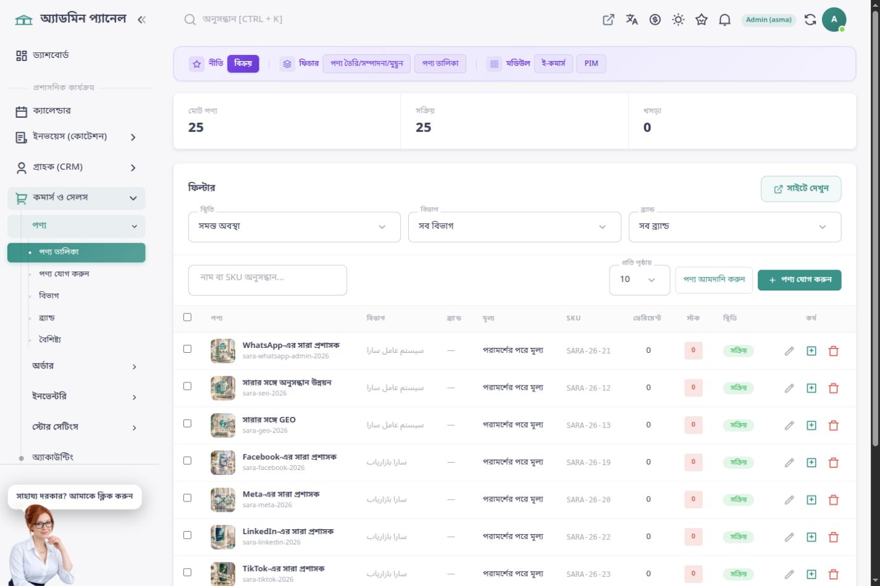The width and height of the screenshot is (880, 586).
Task: Select the PIM module chip
Action: point(591,64)
